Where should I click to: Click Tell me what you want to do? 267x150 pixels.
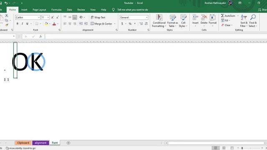[x=133, y=10]
